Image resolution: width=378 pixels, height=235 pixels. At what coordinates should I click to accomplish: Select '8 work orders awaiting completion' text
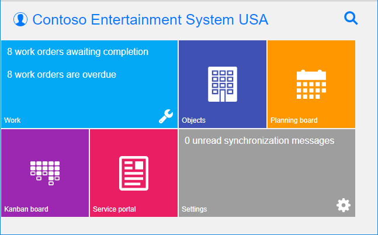(78, 52)
